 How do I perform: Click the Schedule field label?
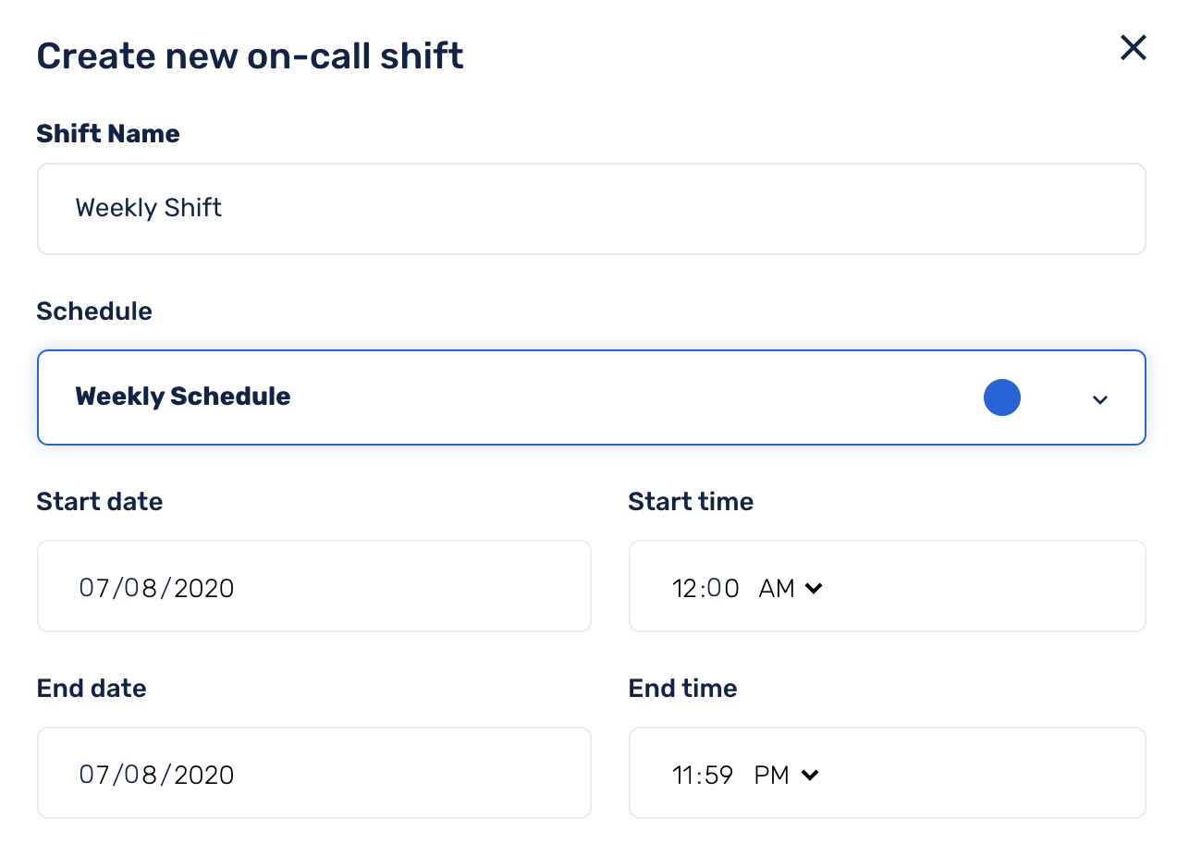click(x=94, y=312)
